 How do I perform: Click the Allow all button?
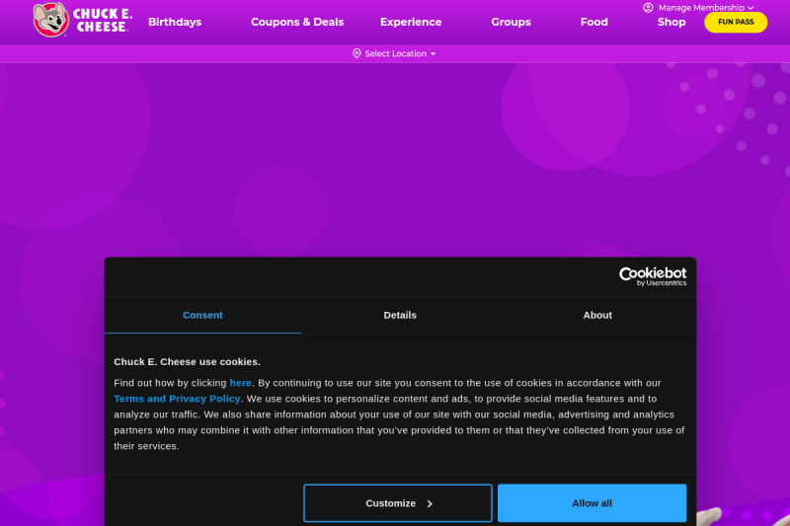coord(592,503)
